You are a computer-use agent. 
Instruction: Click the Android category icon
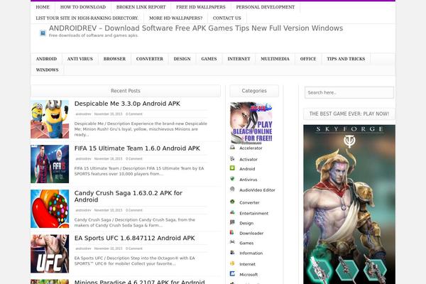(x=232, y=168)
